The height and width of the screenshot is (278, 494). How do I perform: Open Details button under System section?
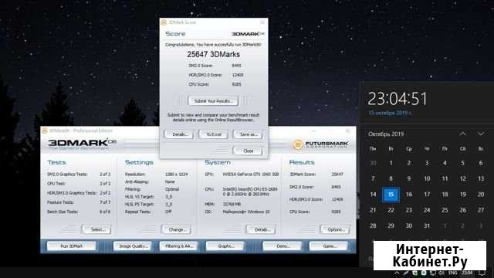261,229
